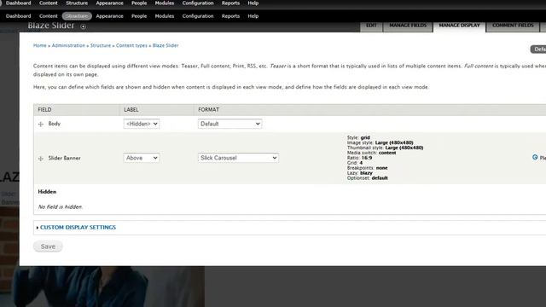Open People in the lower admin menu
This screenshot has height=307, width=546.
pyautogui.click(x=139, y=16)
